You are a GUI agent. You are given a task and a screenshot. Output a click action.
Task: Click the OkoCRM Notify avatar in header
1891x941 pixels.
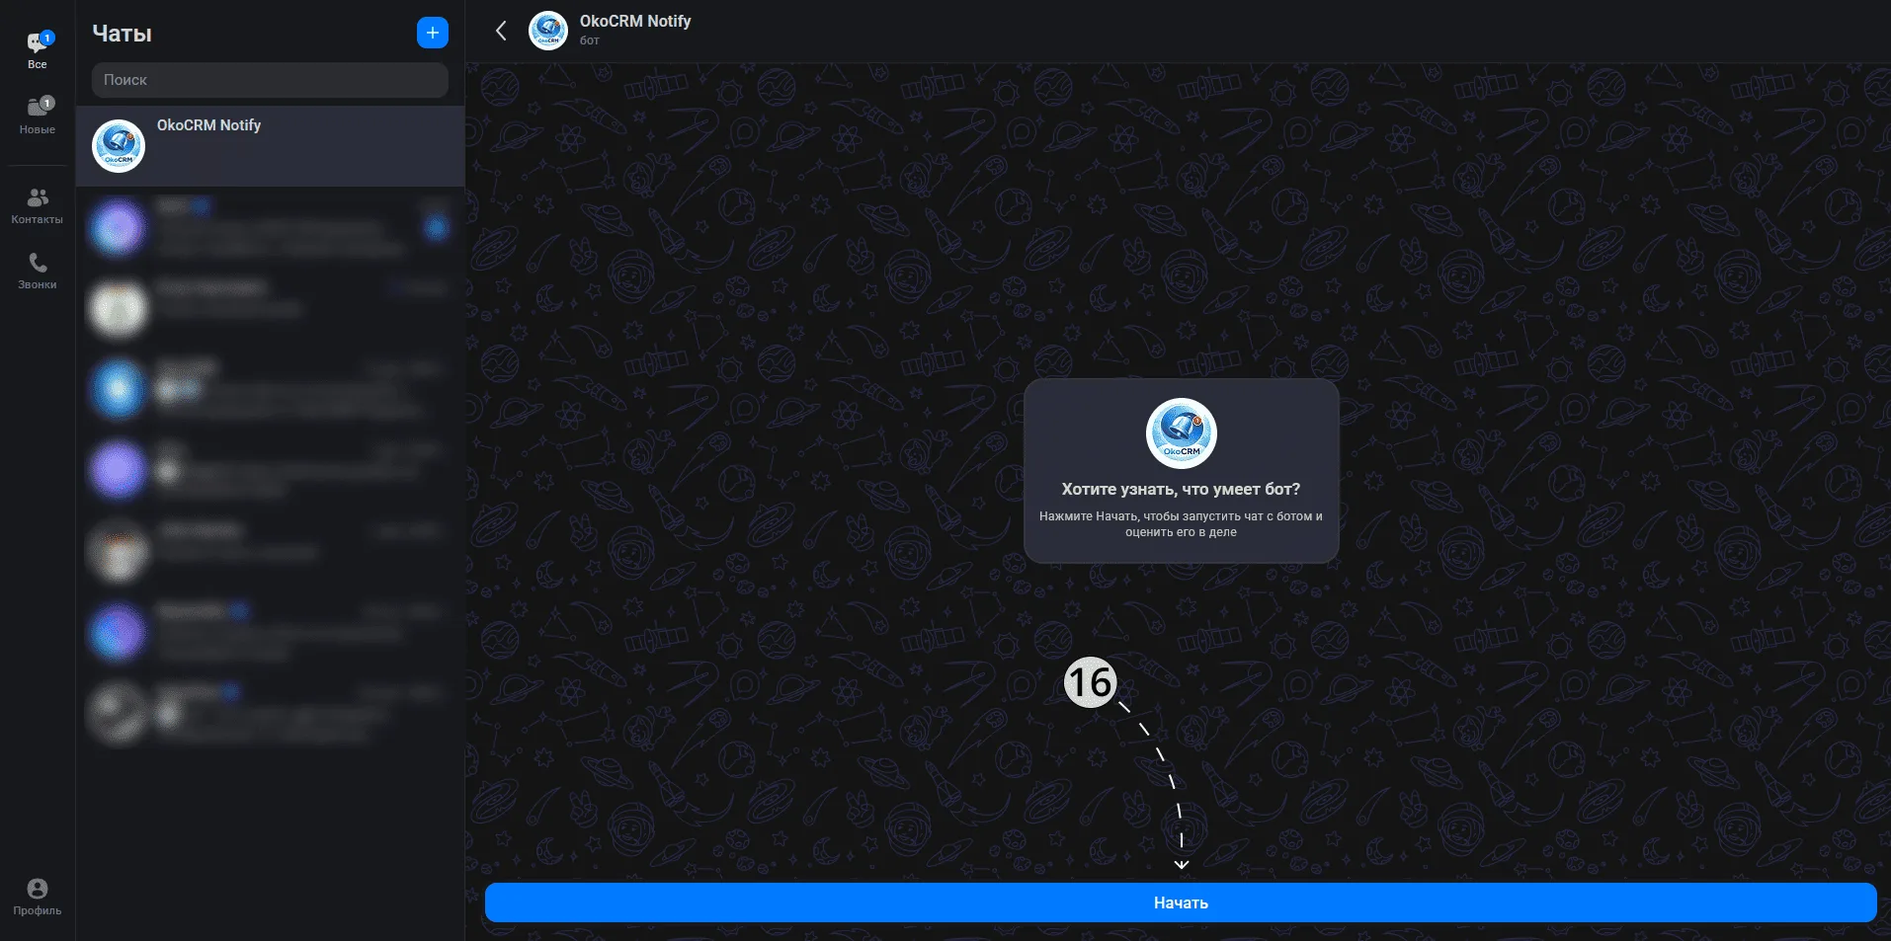click(x=548, y=31)
